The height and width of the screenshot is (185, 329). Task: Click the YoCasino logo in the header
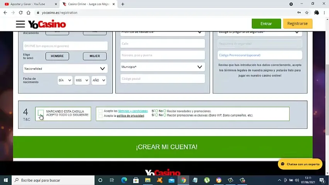(x=47, y=24)
